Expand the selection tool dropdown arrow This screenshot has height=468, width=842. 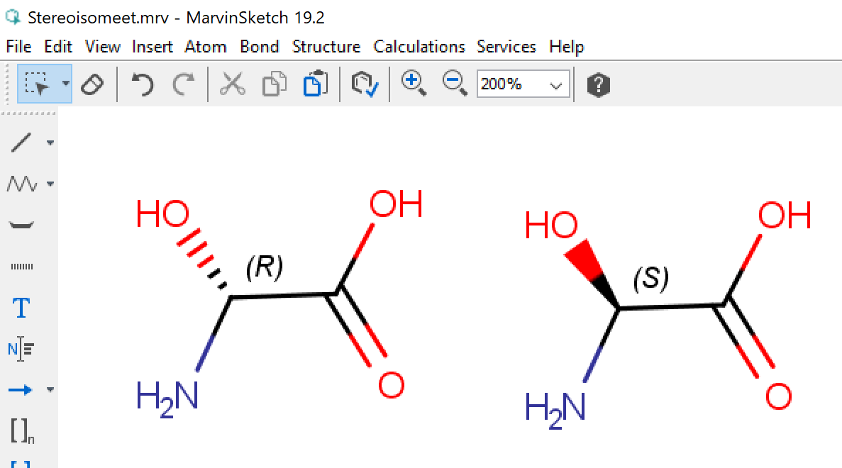[x=66, y=84]
